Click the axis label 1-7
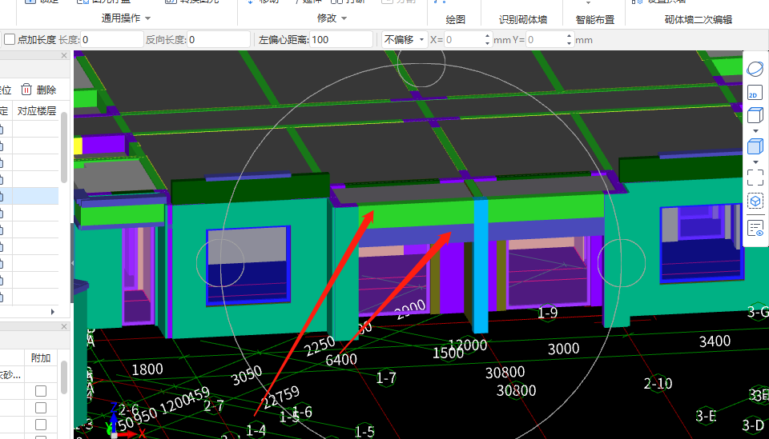 pos(386,377)
